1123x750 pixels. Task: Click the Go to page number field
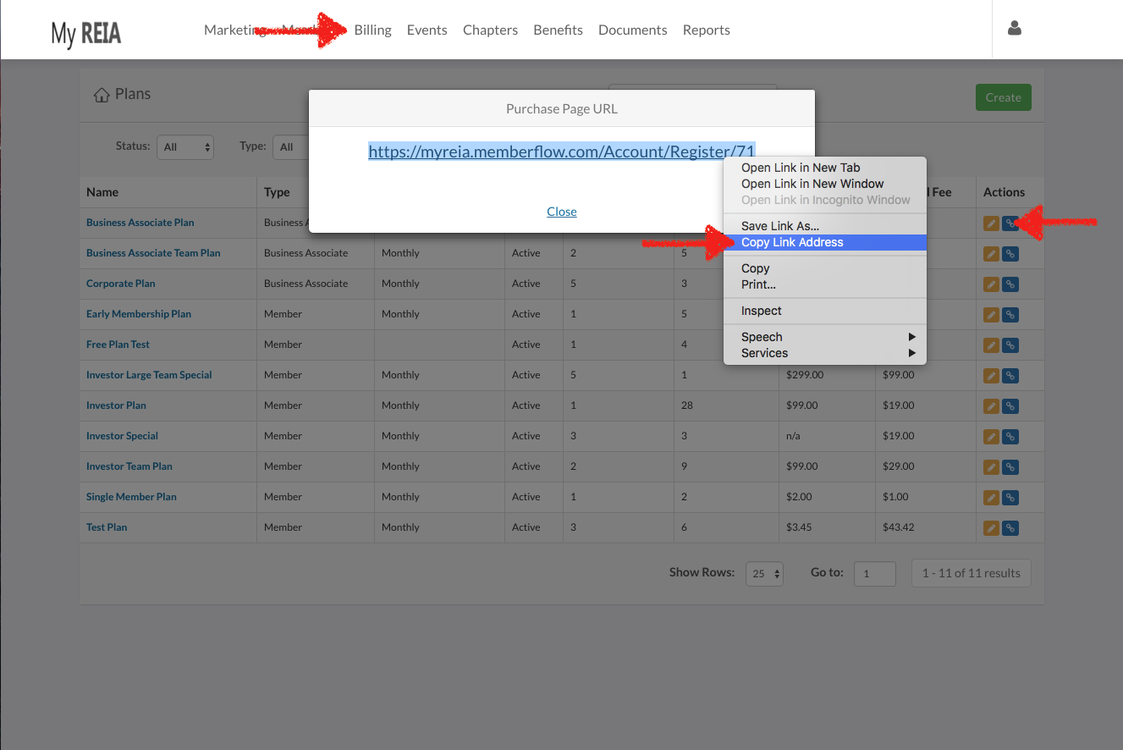coord(874,573)
